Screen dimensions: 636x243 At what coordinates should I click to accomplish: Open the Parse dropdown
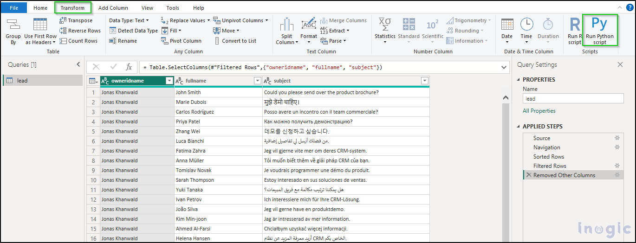[x=334, y=41]
